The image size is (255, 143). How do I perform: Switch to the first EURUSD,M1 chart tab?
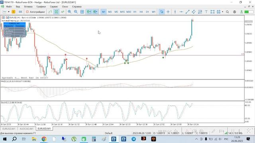pos(9,129)
